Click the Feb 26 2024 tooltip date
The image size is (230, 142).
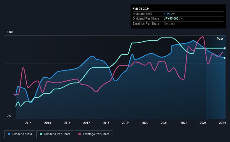(141, 9)
